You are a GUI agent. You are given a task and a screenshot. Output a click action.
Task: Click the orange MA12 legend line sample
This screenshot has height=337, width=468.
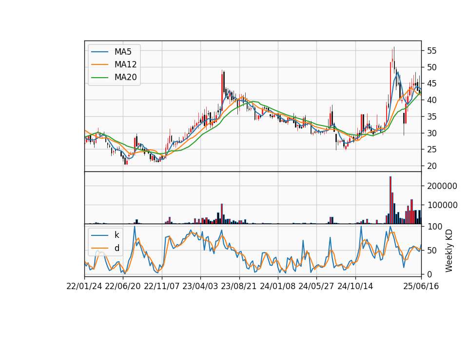pyautogui.click(x=99, y=64)
